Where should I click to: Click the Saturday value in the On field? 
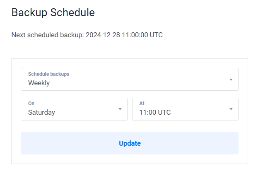point(41,112)
